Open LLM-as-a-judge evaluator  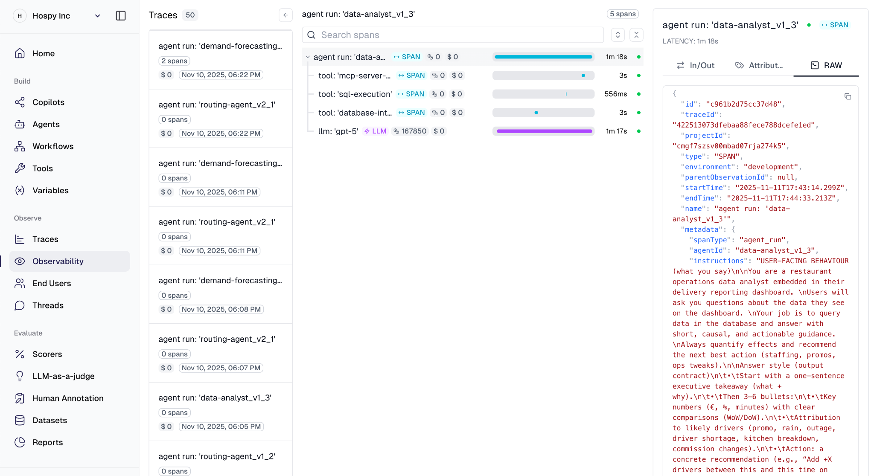coord(63,376)
